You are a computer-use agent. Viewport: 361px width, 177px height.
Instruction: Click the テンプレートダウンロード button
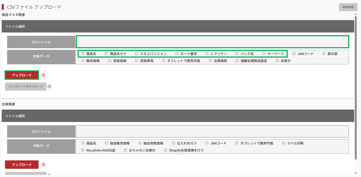26,86
